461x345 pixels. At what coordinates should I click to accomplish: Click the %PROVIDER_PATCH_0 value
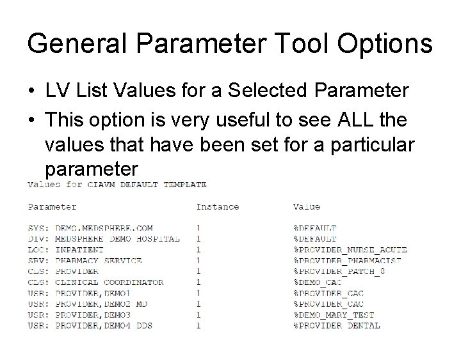pos(339,272)
